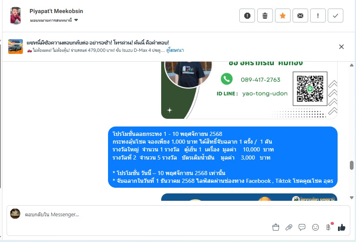The width and height of the screenshot is (356, 242).
Task: Flag as priority with exclamation mark
Action: tap(318, 16)
